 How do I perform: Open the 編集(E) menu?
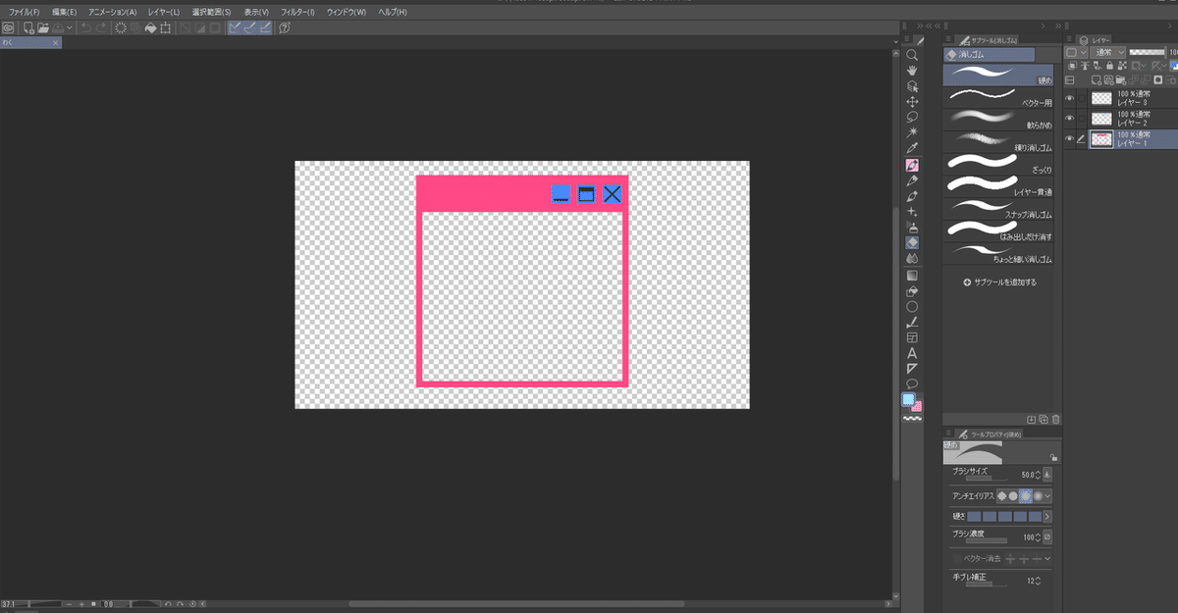coord(64,11)
